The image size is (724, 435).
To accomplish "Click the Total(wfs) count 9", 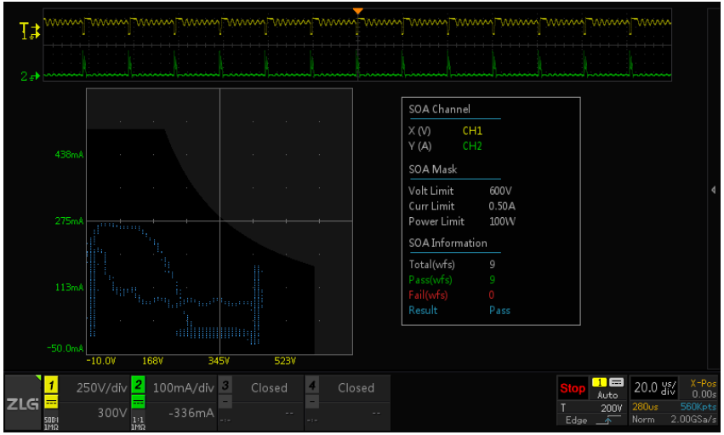I will [493, 264].
